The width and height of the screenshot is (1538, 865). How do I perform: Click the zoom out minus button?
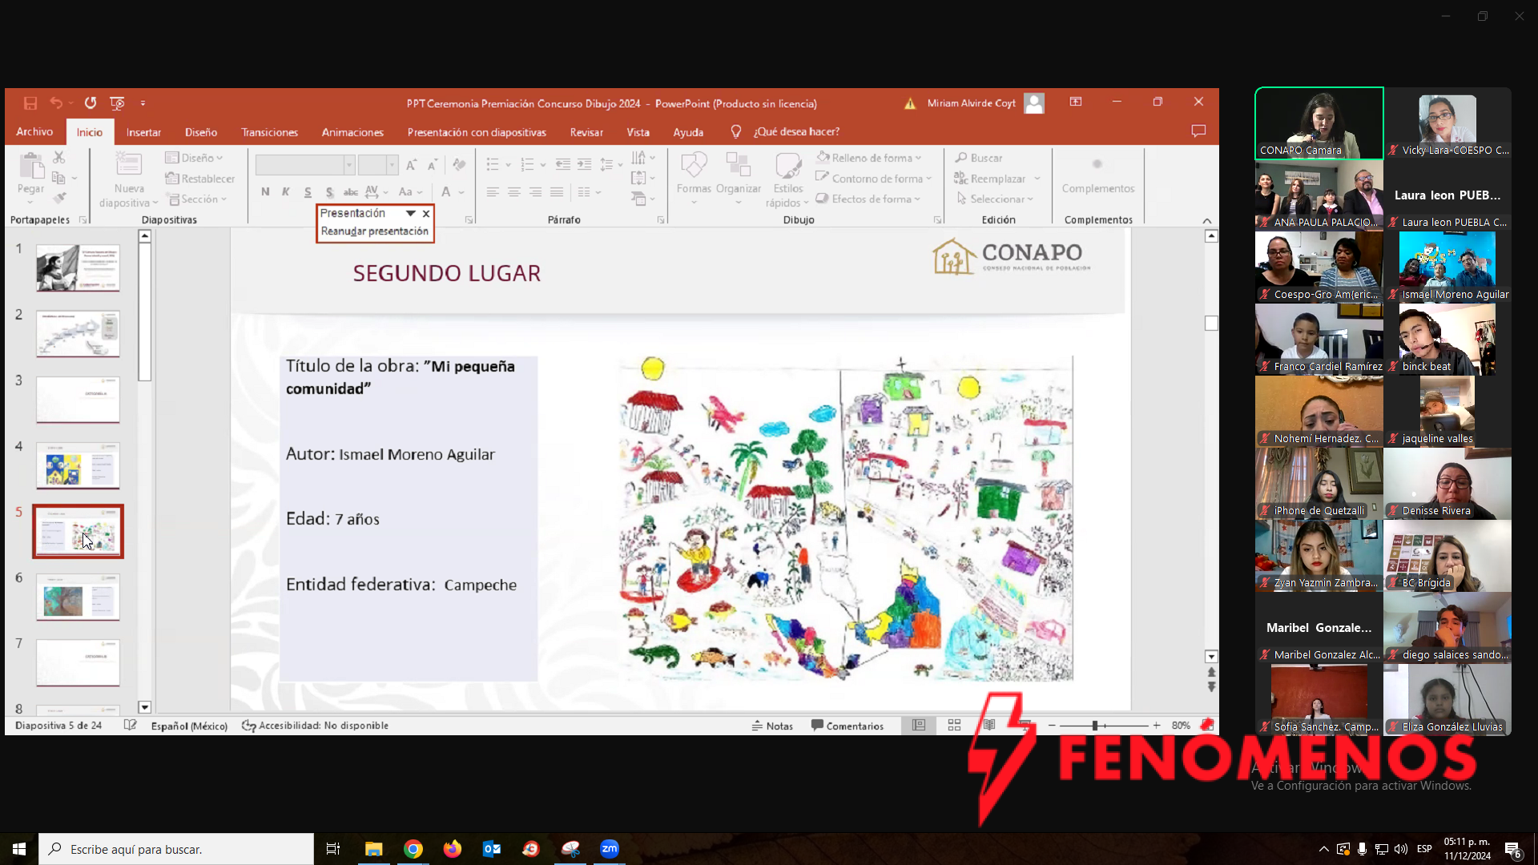[x=1052, y=726]
